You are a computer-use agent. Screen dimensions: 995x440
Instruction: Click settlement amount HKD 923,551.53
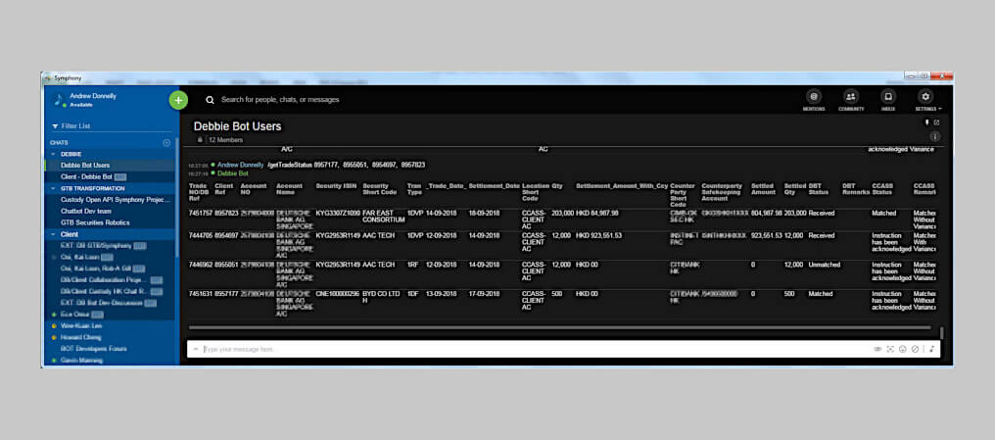(x=599, y=235)
